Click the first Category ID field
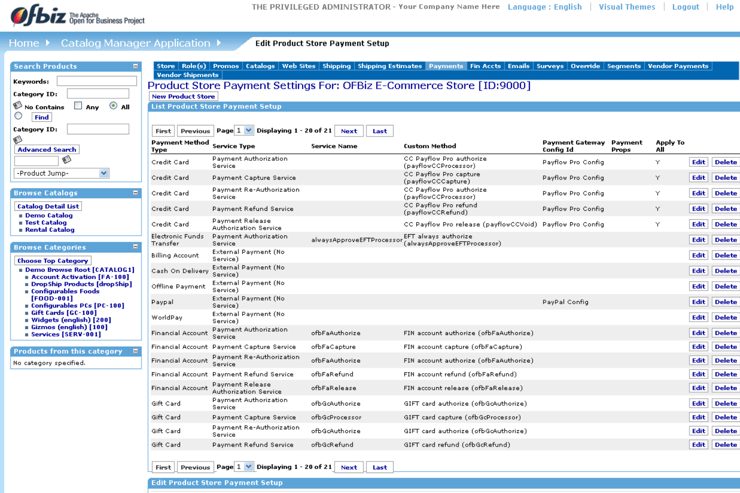This screenshot has height=493, width=740. (98, 93)
